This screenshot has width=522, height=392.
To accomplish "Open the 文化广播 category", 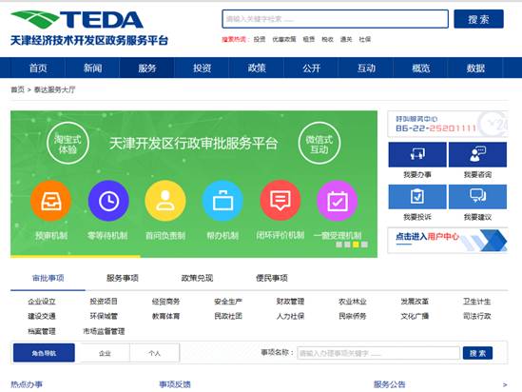I will pos(415,316).
